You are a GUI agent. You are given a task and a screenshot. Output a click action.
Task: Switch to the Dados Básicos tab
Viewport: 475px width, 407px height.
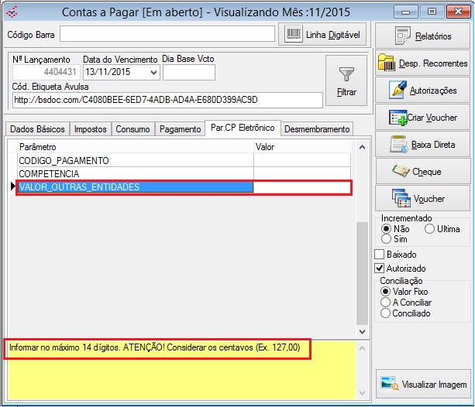pos(37,129)
